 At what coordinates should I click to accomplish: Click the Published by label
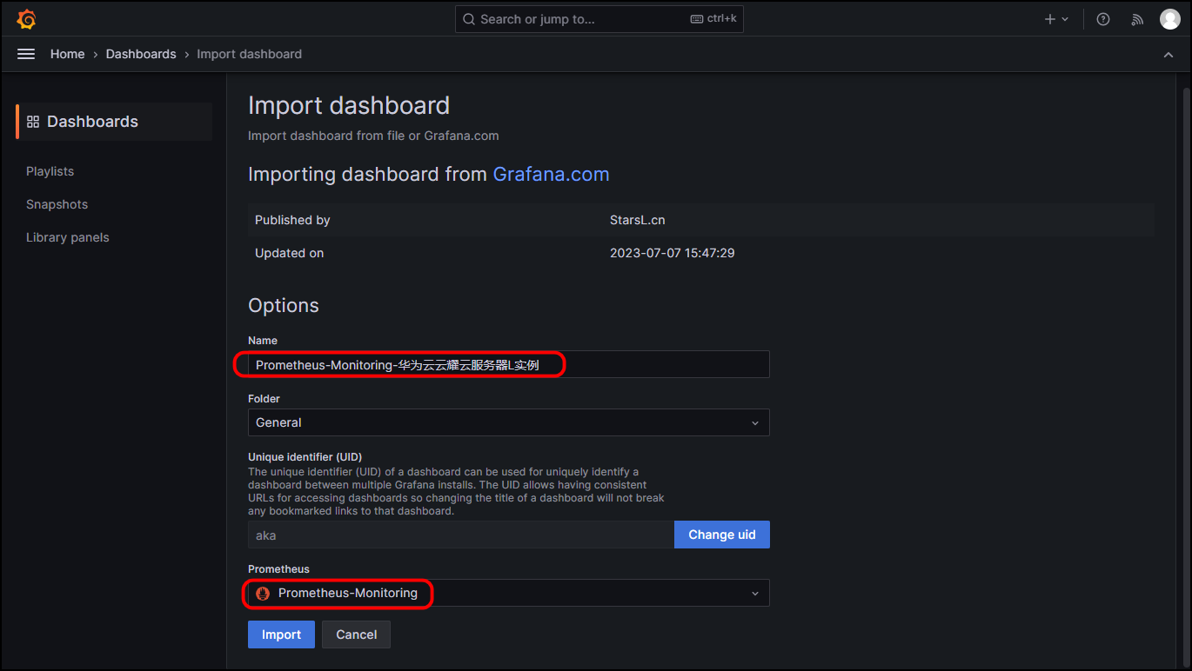pos(292,220)
